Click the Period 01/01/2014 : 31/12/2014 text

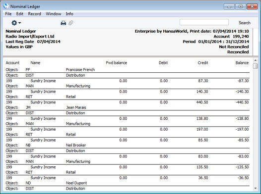click(216, 42)
